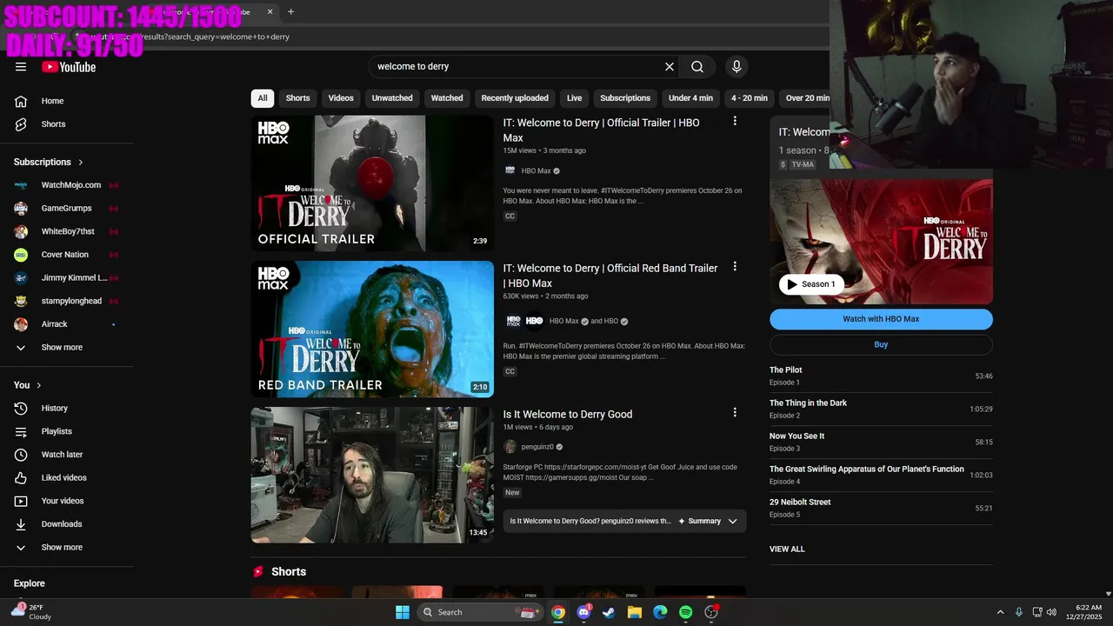Screen dimensions: 1113x626
Task: Select the Shorts filter chip
Action: pyautogui.click(x=298, y=98)
